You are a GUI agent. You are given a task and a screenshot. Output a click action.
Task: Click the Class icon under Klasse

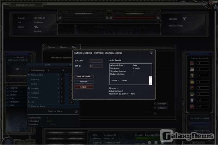[36, 27]
